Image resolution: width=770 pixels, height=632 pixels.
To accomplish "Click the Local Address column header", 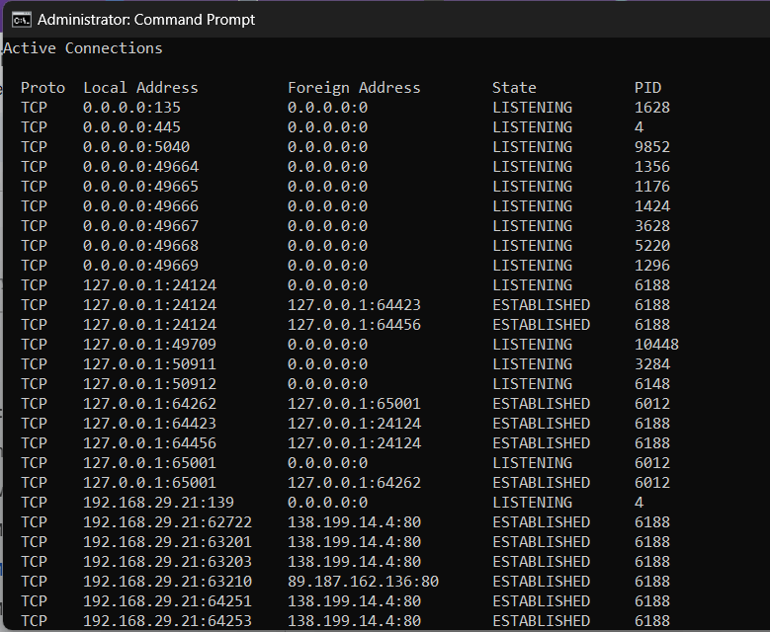I will [x=140, y=88].
